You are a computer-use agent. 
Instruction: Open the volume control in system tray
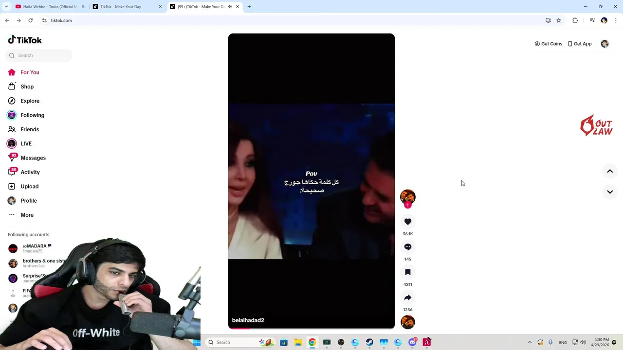[583, 342]
